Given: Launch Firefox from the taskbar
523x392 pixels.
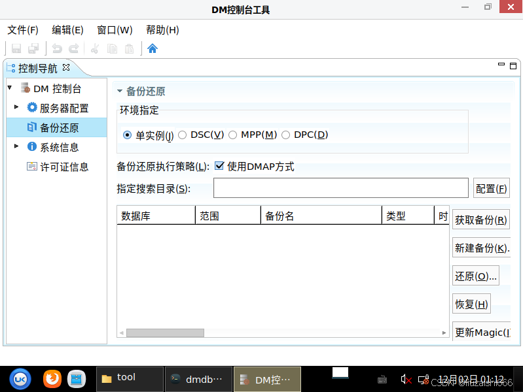Looking at the screenshot, I should 52,379.
